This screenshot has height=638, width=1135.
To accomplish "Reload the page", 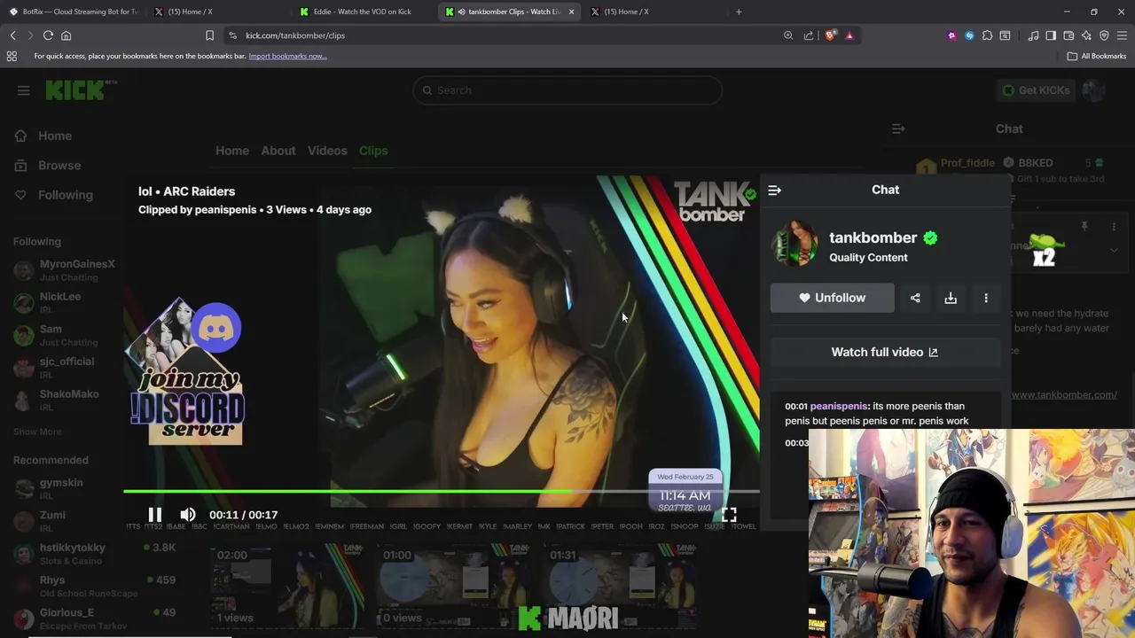I will coord(48,35).
